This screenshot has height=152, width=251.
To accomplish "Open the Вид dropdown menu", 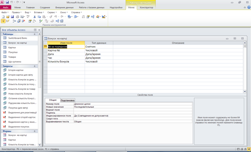I will coord(27,12).
